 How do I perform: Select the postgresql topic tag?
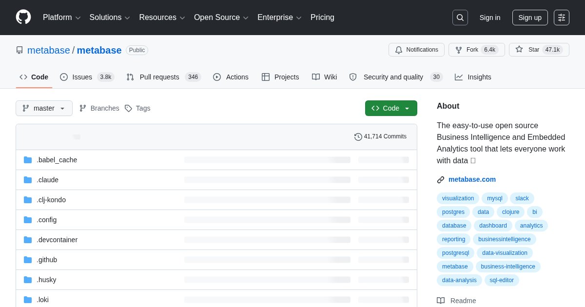click(455, 253)
